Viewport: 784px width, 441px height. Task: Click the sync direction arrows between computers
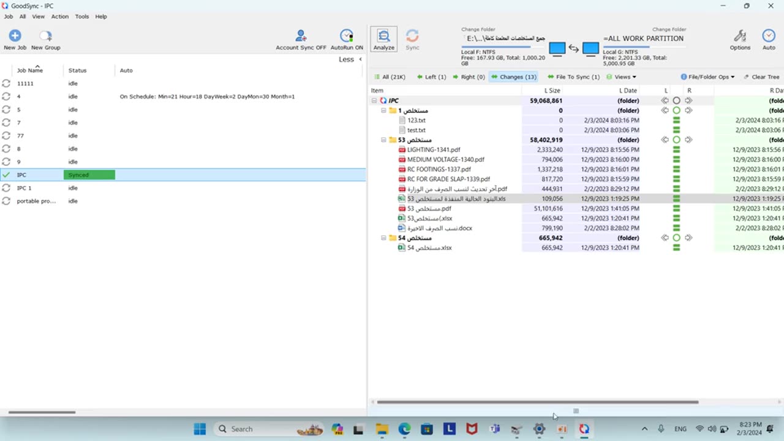click(x=574, y=48)
